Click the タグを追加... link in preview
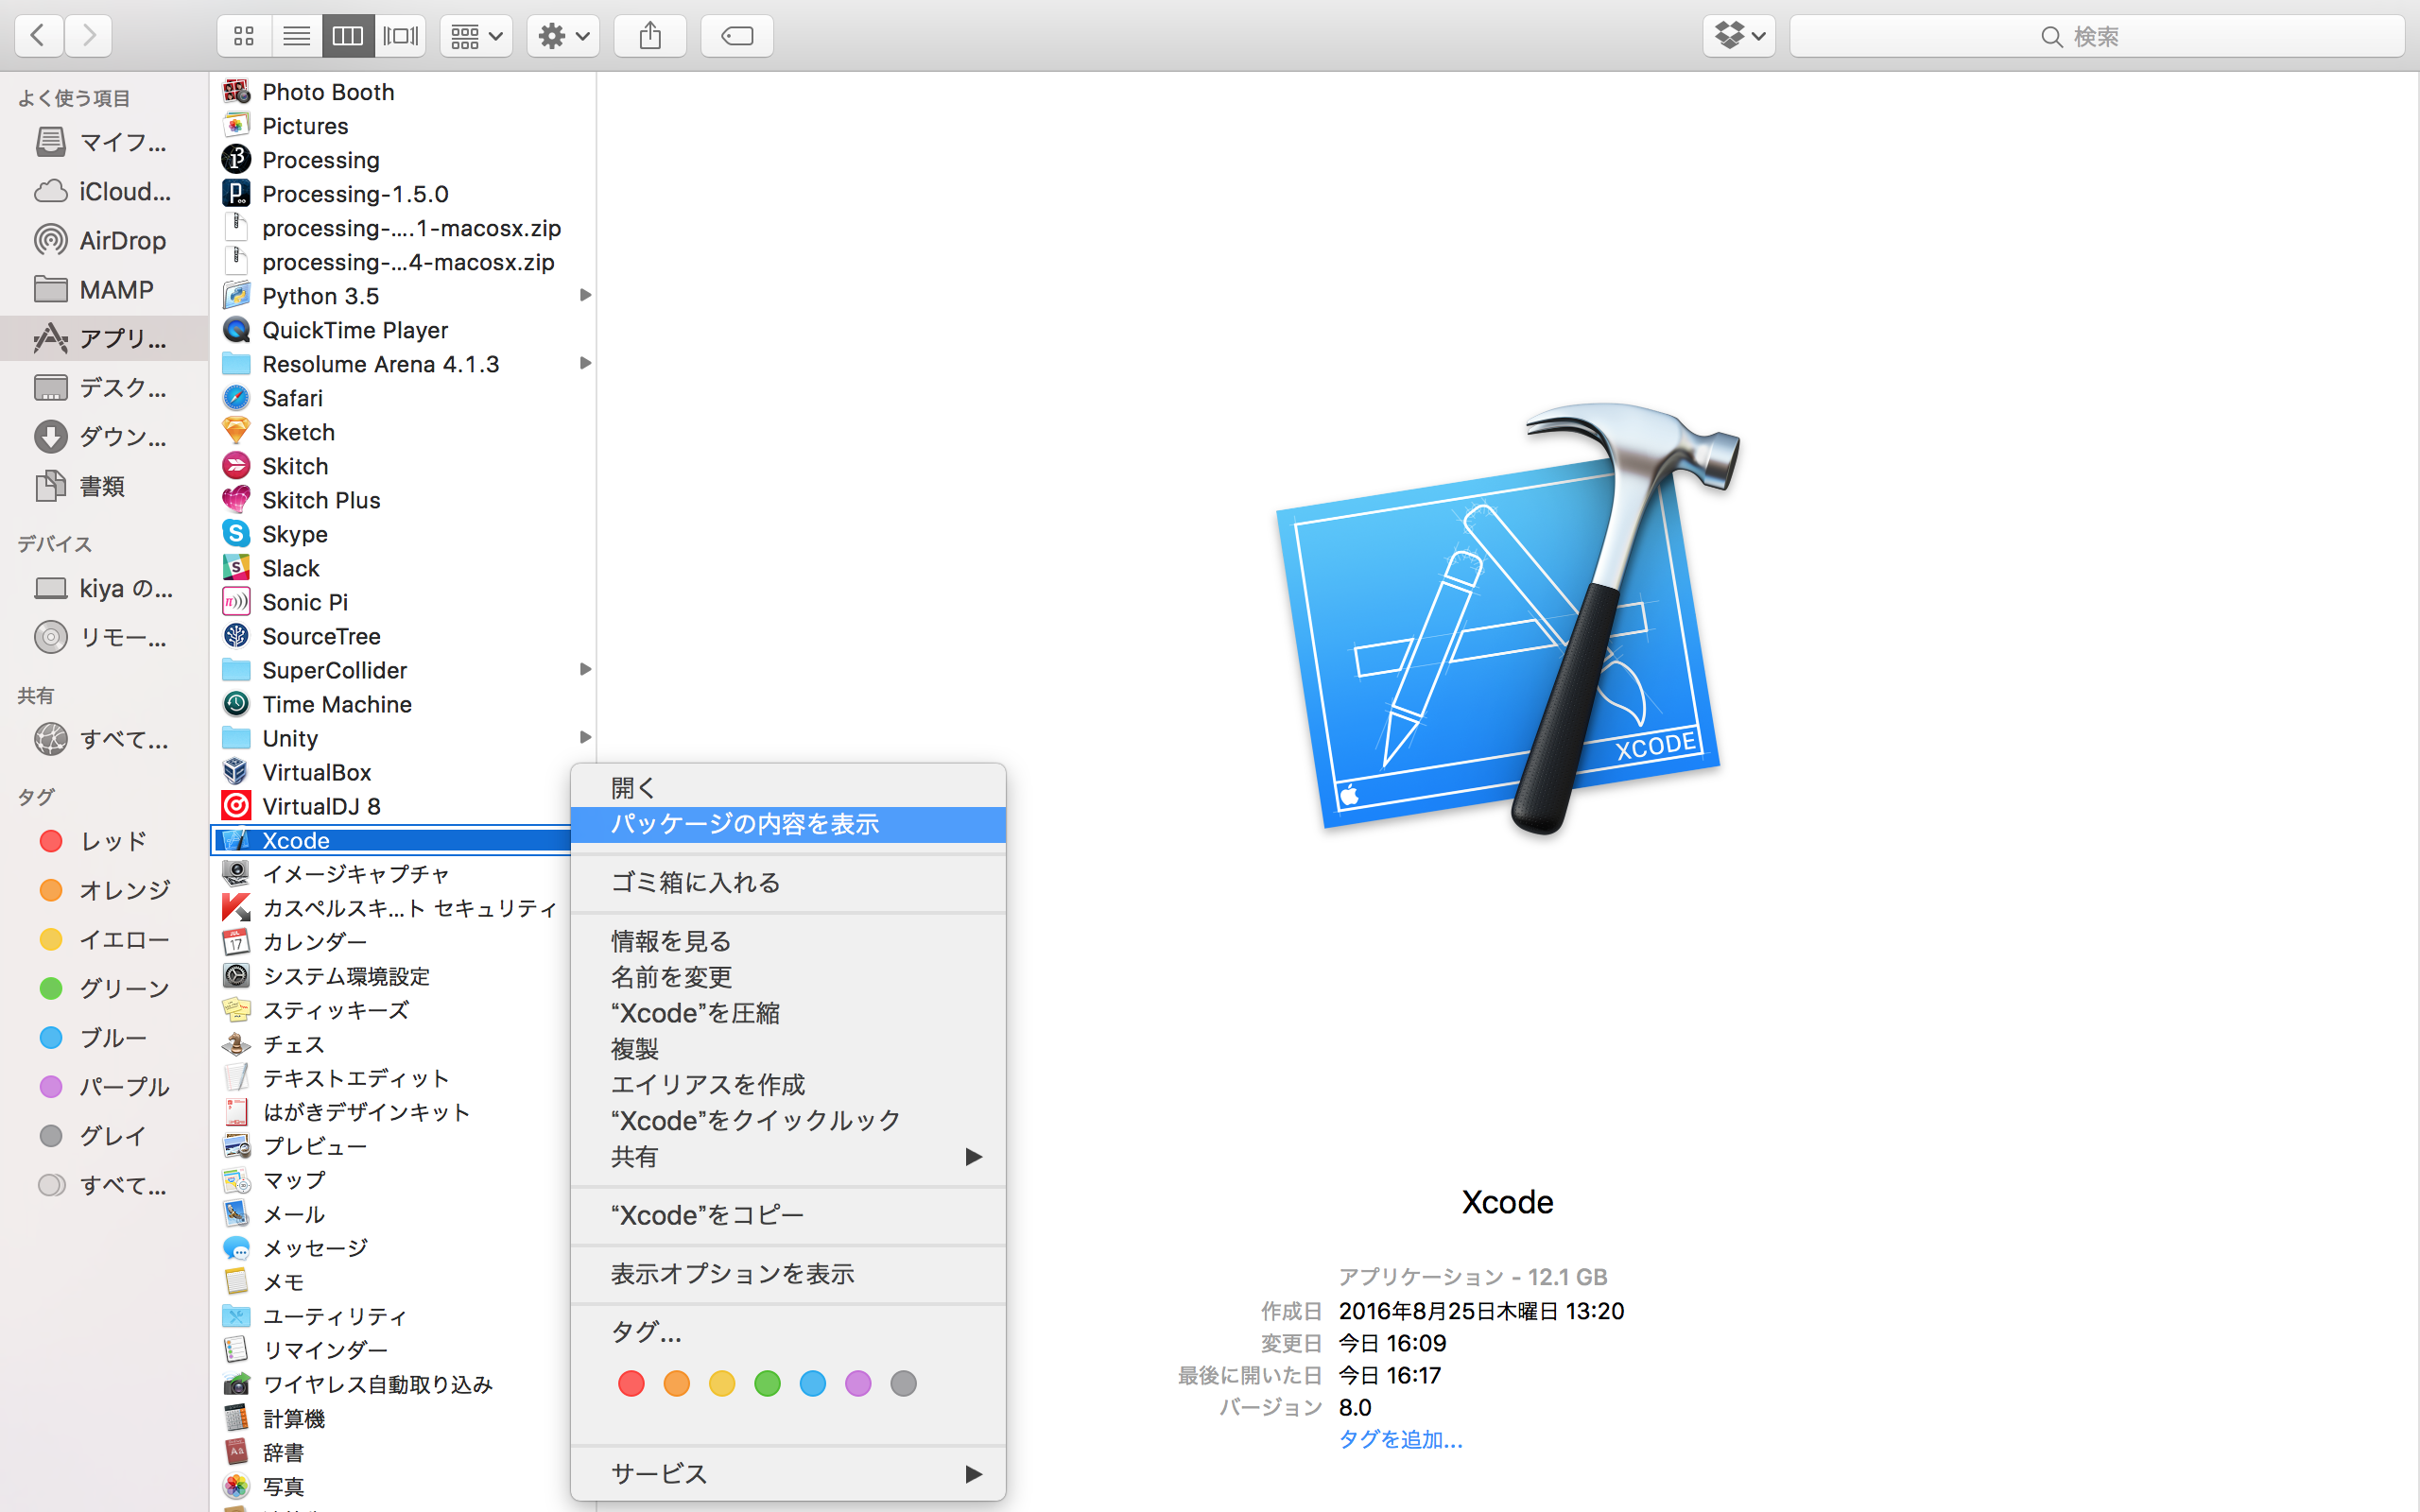Screen dimensions: 2420x1512 (1400, 1439)
